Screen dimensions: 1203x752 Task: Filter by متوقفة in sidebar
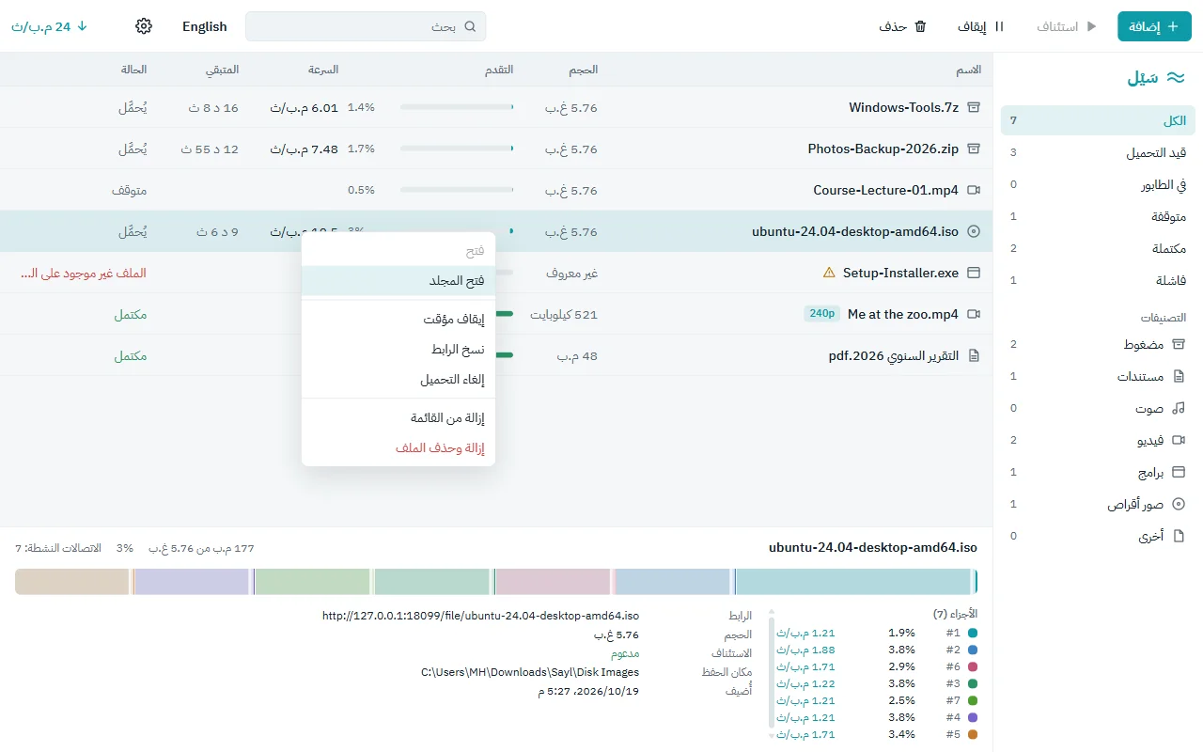[x=1098, y=216]
